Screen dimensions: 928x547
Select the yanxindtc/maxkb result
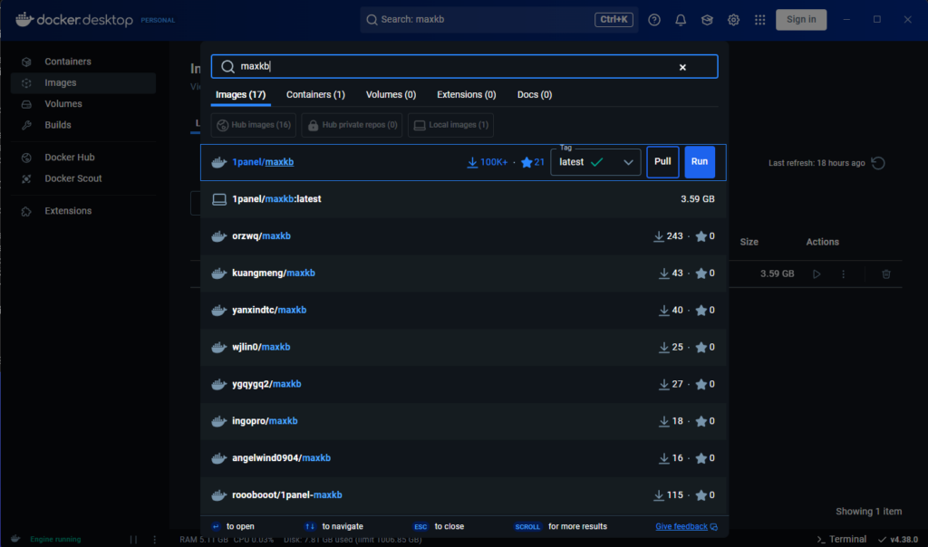(x=463, y=311)
